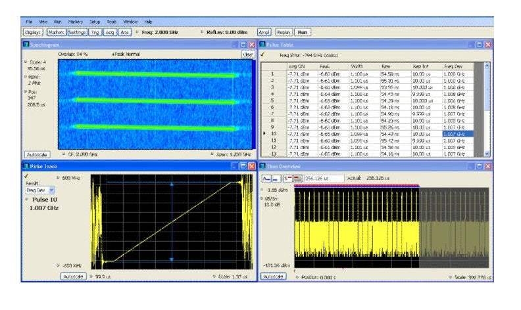Open the Setup menu
This screenshot has width=521, height=310.
[x=95, y=22]
